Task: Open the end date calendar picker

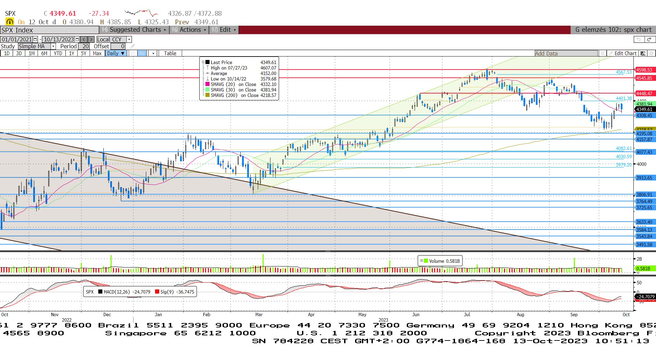Action: pos(77,39)
